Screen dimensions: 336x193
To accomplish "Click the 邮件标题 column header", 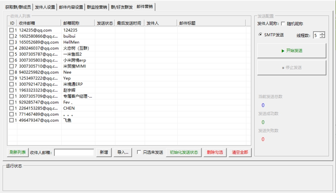I will click(x=211, y=23).
